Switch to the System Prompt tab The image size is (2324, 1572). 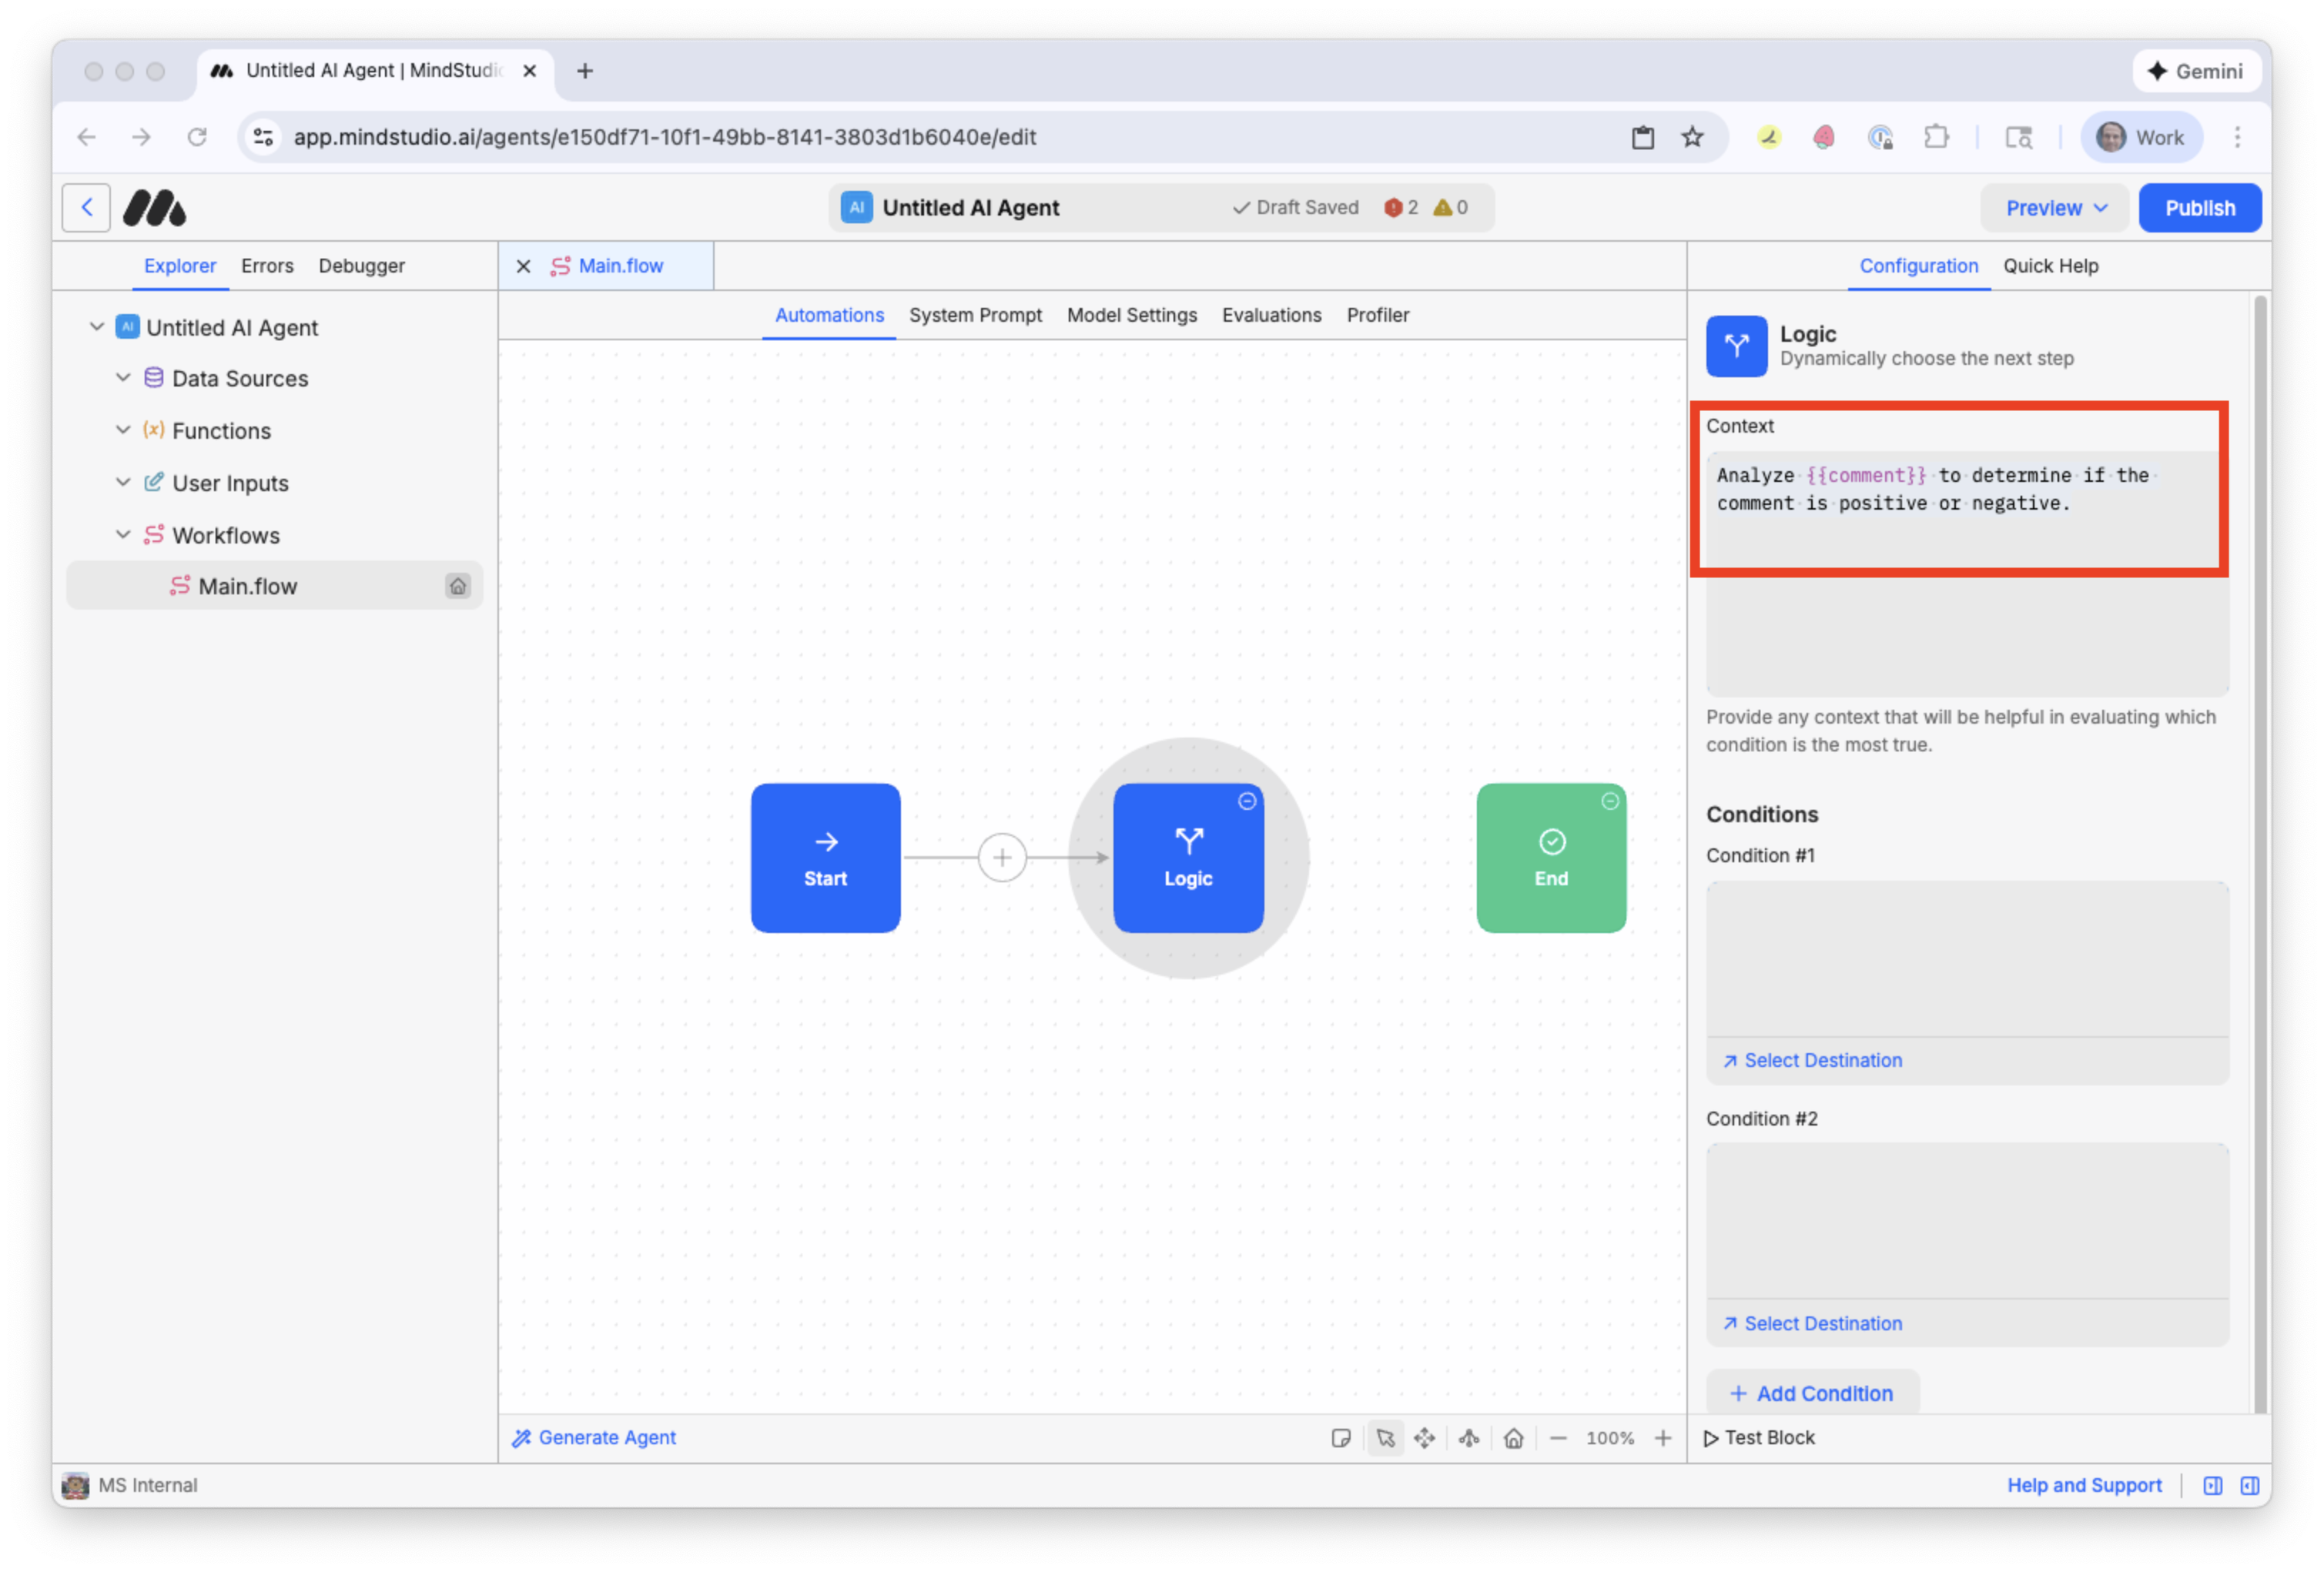975,315
